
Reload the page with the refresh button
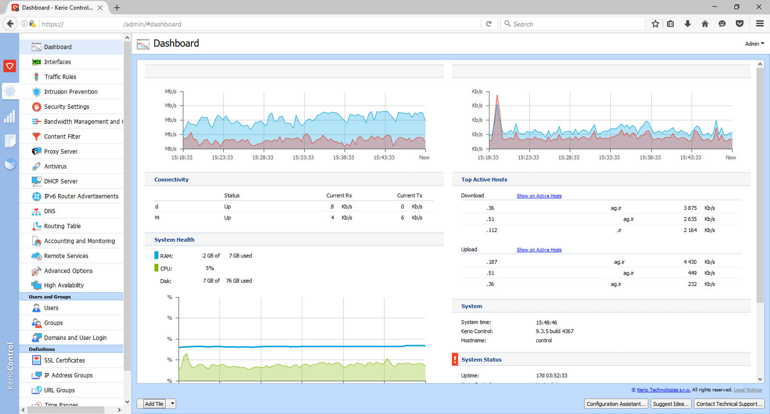pyautogui.click(x=488, y=24)
